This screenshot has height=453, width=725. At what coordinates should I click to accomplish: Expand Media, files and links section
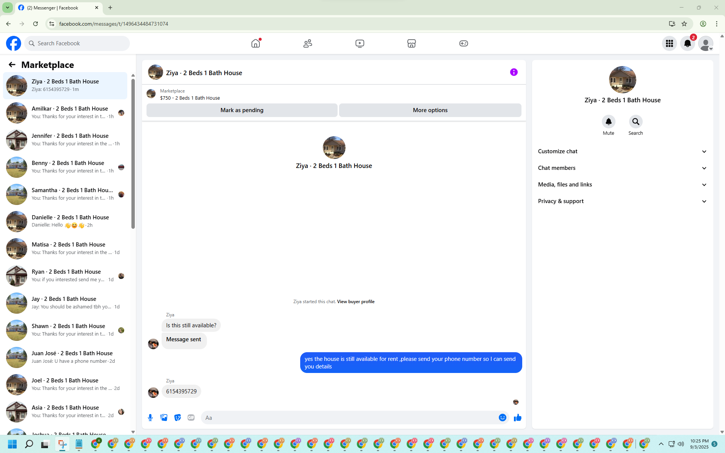pos(622,185)
